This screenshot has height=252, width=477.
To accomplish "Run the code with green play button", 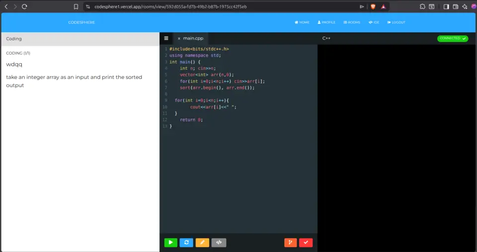I will [170, 242].
